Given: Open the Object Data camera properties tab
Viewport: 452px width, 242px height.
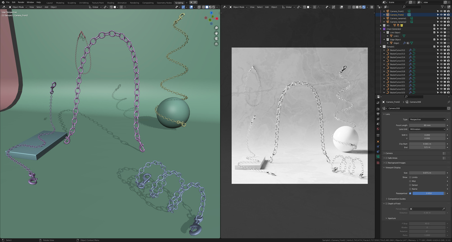Looking at the screenshot, I should [x=378, y=156].
